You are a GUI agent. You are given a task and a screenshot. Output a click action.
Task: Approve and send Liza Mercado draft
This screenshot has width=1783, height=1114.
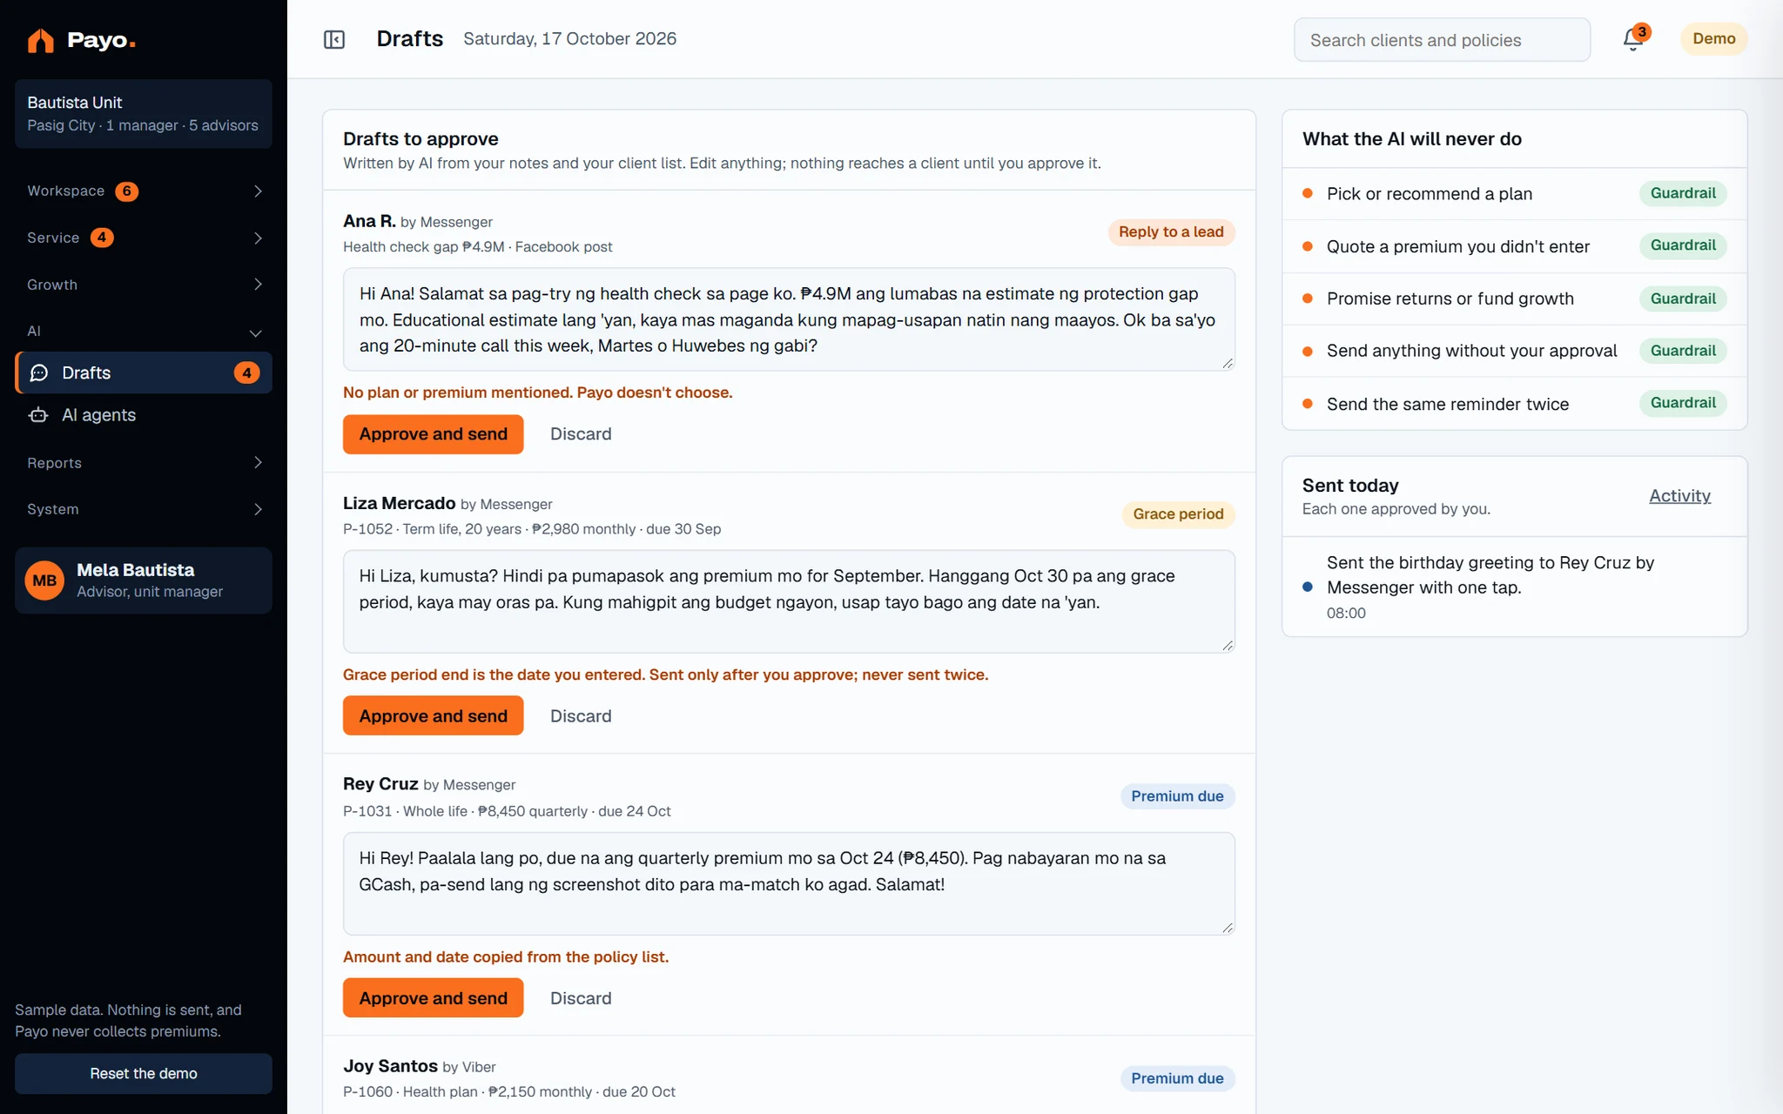coord(433,716)
